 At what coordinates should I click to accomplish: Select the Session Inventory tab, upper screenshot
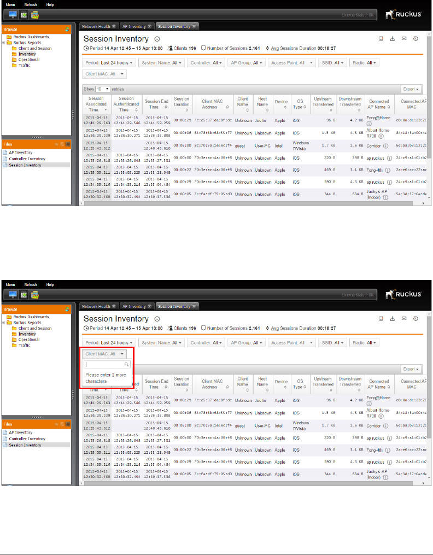pos(174,27)
